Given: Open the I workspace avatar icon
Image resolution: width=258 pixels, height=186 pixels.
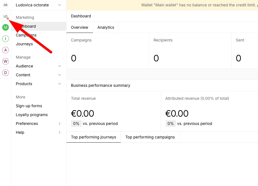Looking at the screenshot, I should coord(6,39).
